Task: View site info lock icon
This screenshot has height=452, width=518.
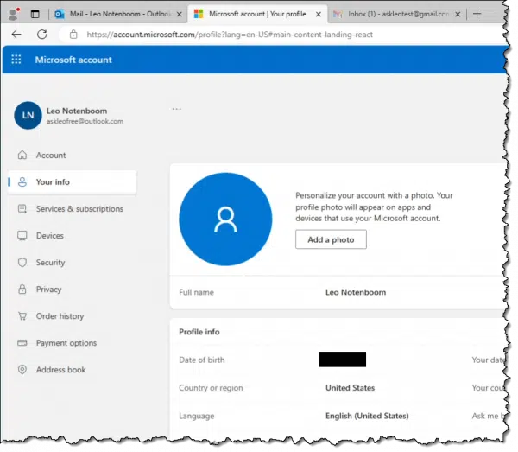Action: click(73, 34)
